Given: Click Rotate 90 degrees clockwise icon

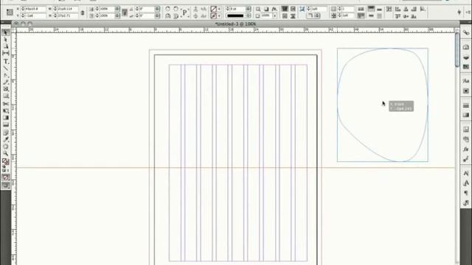Looking at the screenshot, I should pos(167,9).
